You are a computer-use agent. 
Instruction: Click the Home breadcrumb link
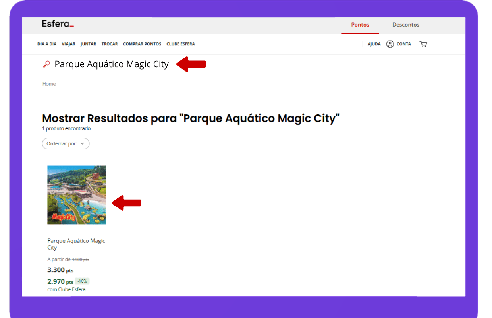[49, 84]
